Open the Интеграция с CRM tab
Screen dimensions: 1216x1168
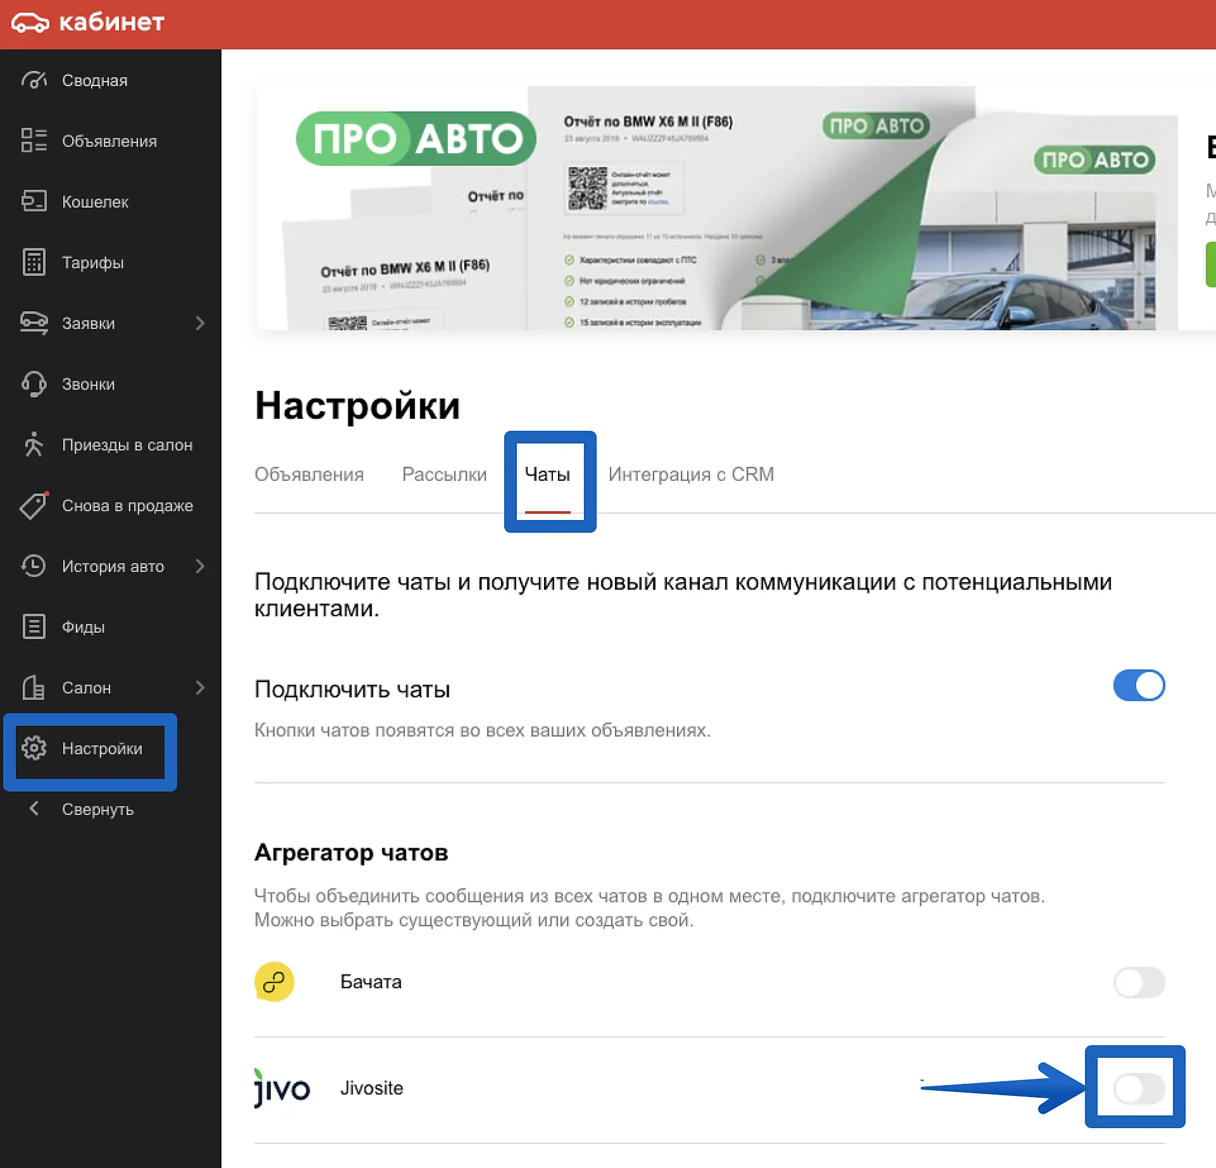tap(690, 474)
